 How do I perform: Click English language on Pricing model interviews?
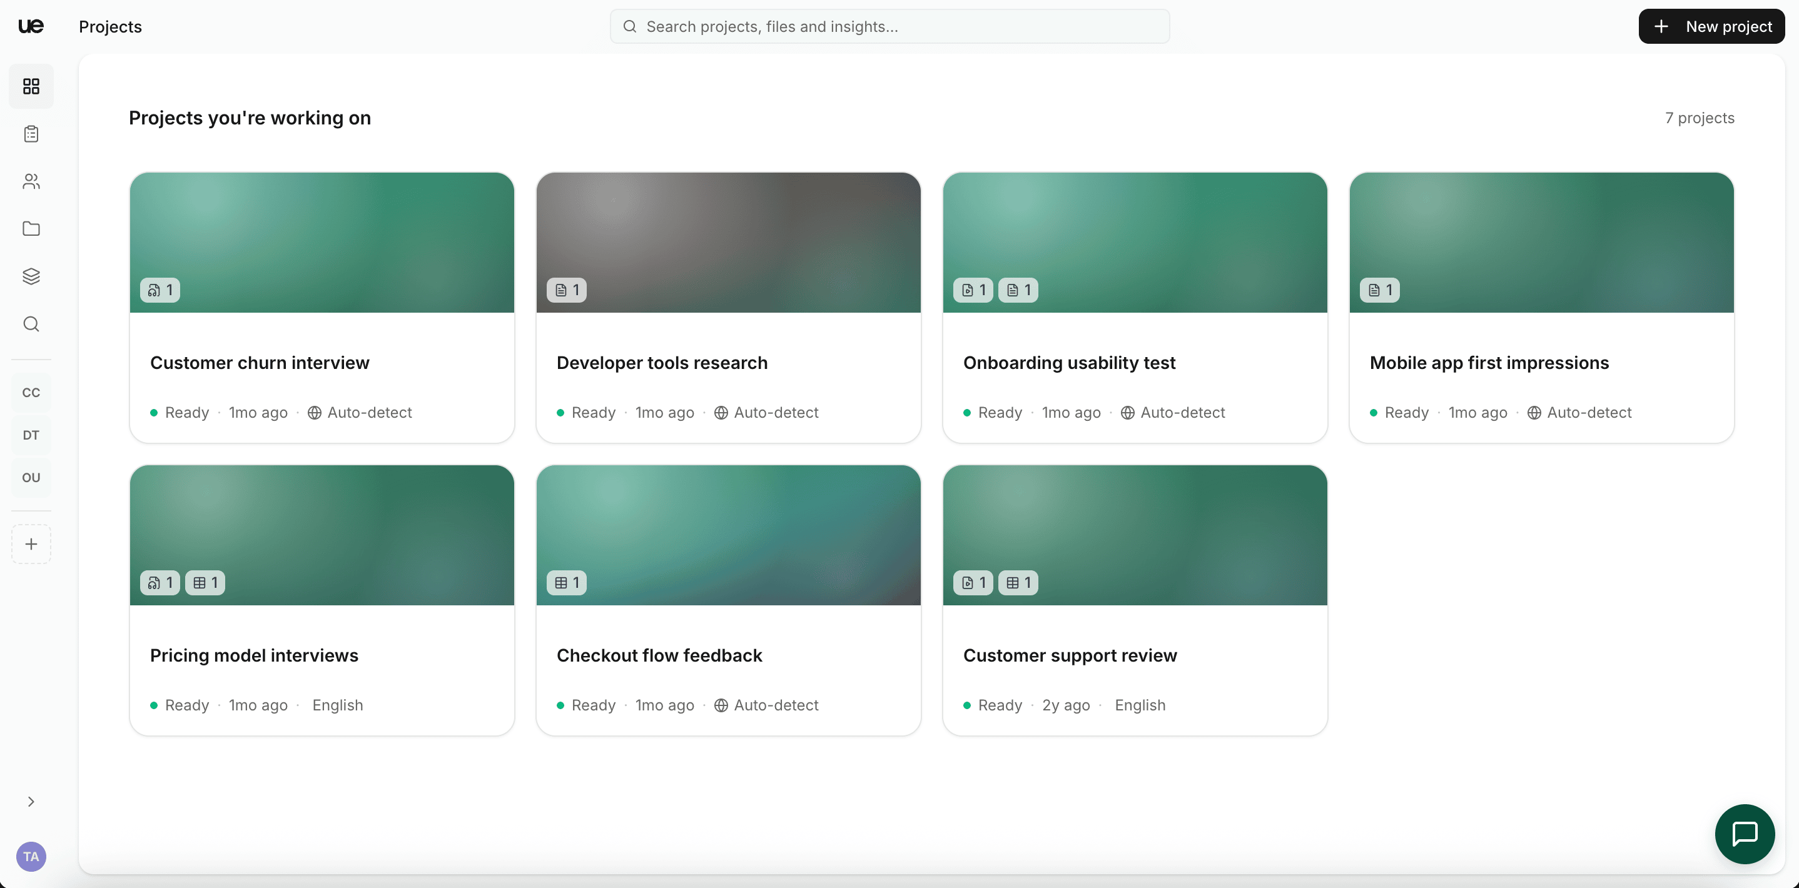click(x=337, y=705)
